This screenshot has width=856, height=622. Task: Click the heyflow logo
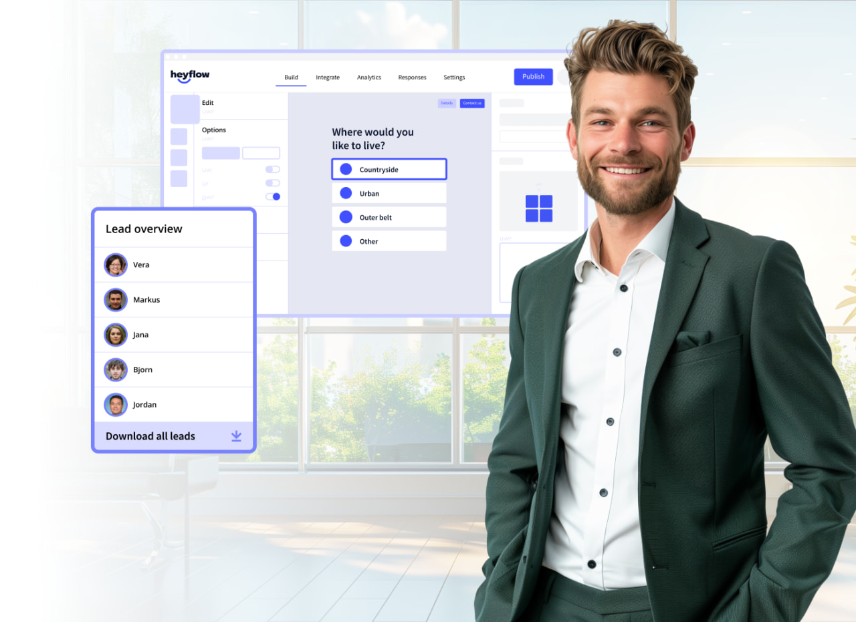coord(190,75)
